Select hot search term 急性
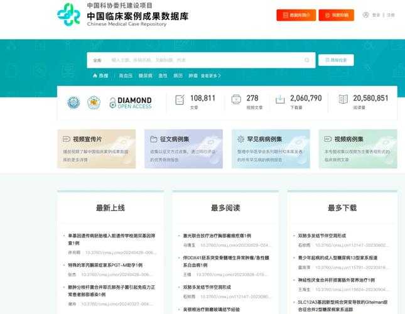Screen dimensions: 405x314 (163, 75)
